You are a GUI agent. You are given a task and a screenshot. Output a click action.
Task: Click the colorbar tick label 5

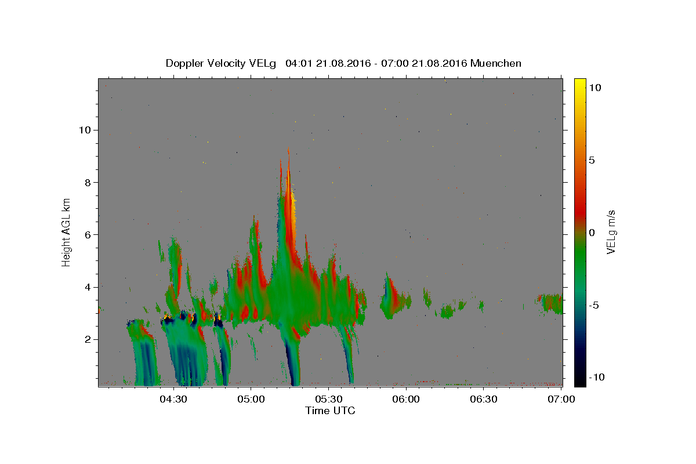592,160
